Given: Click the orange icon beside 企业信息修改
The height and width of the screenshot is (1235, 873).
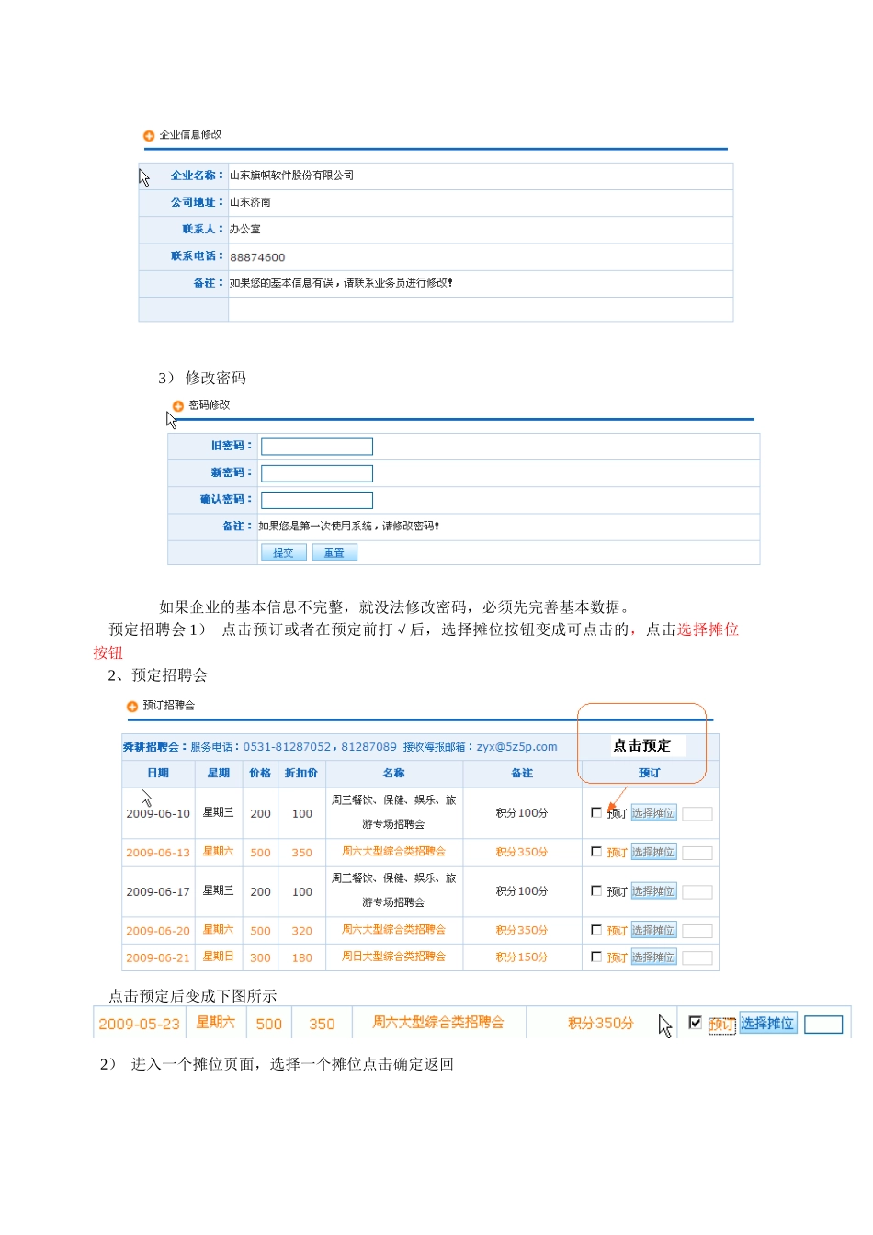Looking at the screenshot, I should pos(149,136).
